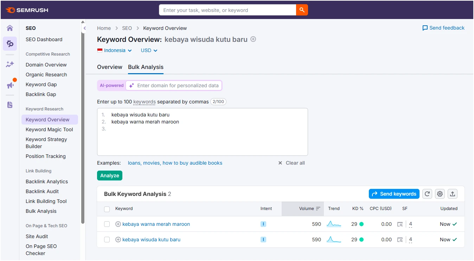Tick the select-all checkbox in table header
Screen dimensions: 474x261
click(107, 209)
